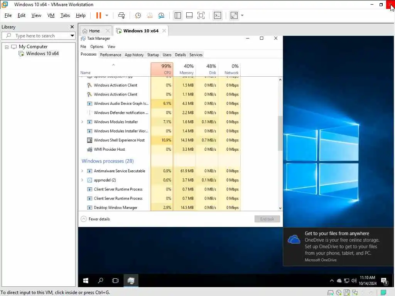Switch to the Performance tab
The image size is (395, 296).
111,55
